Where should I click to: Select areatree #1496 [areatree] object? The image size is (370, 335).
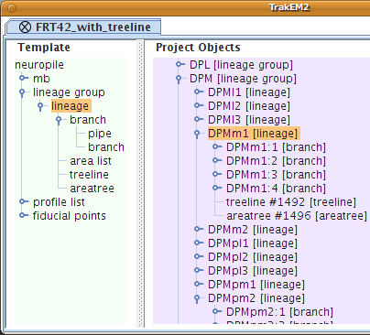[297, 216]
